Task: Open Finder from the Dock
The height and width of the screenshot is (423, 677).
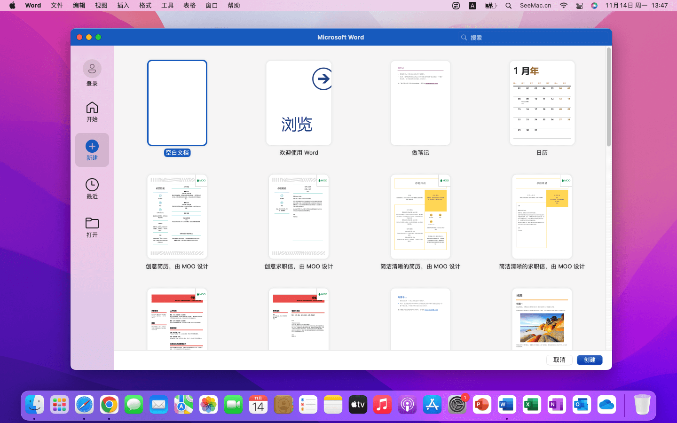Action: (x=35, y=405)
